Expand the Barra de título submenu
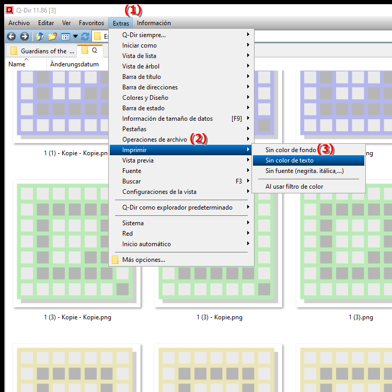 182,77
